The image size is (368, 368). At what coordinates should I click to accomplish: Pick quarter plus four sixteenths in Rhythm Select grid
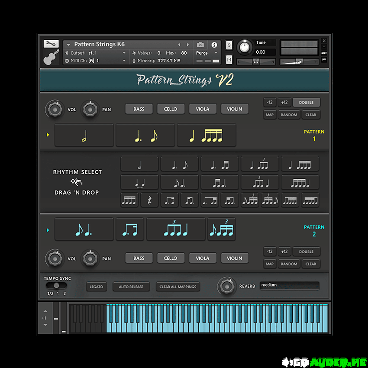click(300, 164)
